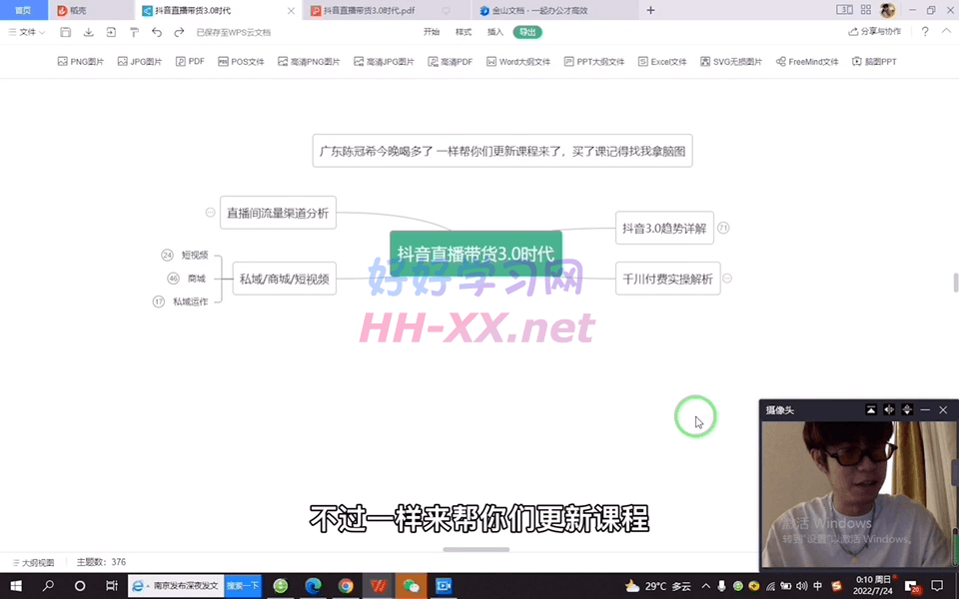Toggle the 大纲视图 outline view

point(33,562)
